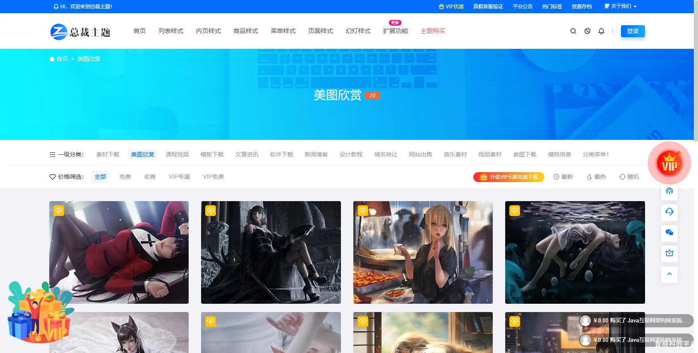Select 素材下载 category
This screenshot has width=698, height=353.
[108, 154]
